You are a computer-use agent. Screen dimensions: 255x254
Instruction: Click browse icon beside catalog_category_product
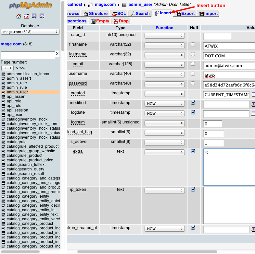[x=3, y=224]
